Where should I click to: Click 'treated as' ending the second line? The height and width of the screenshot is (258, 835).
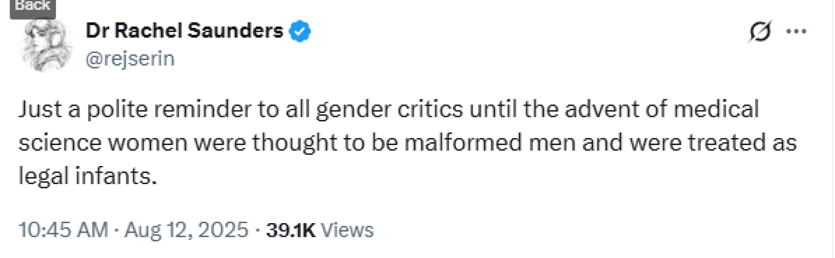[x=742, y=143]
